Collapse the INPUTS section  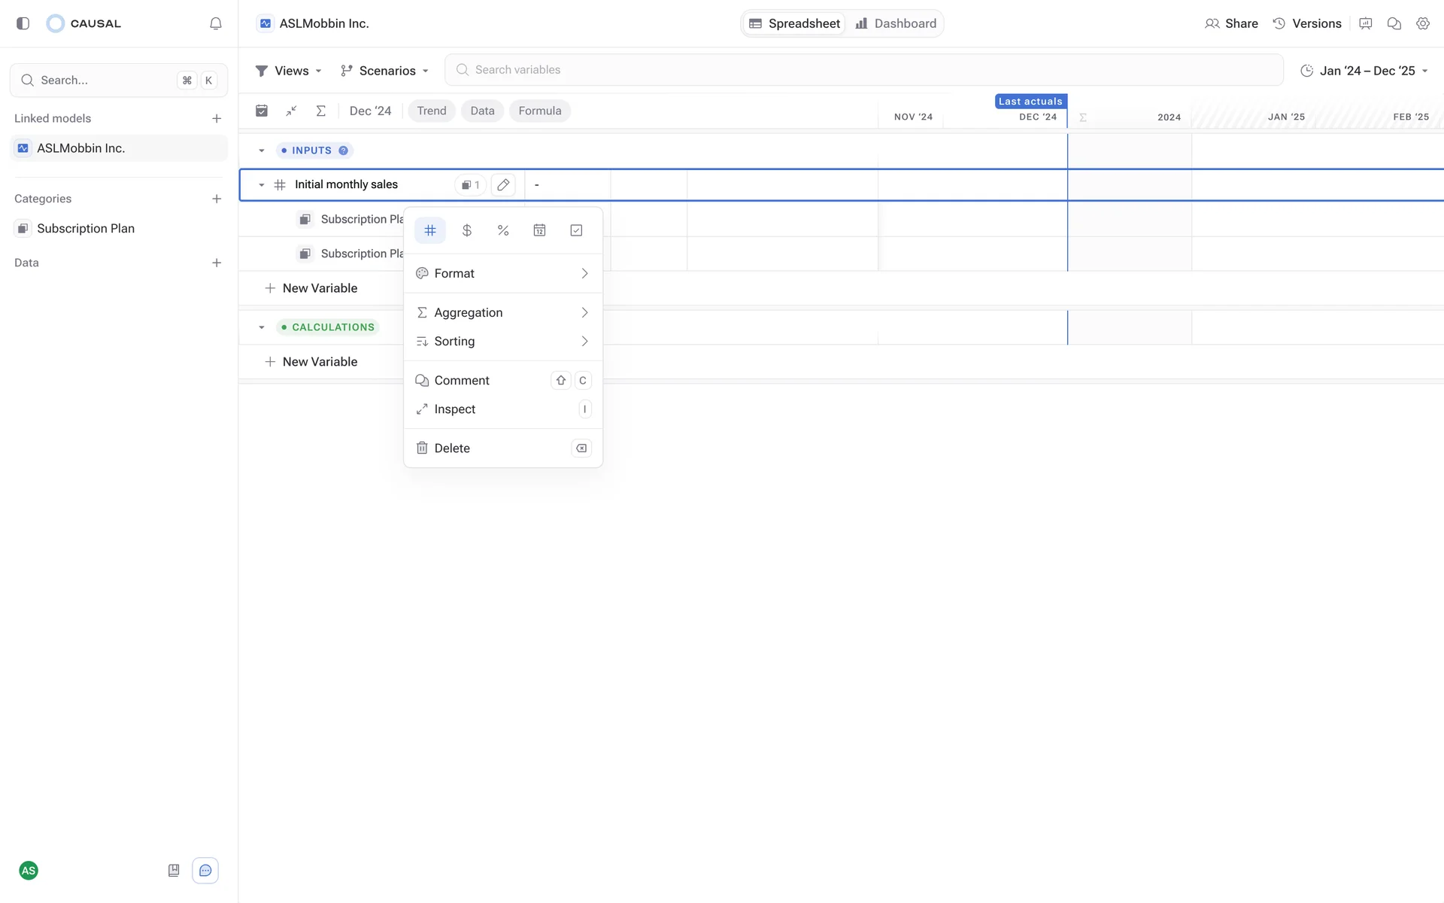click(x=262, y=150)
